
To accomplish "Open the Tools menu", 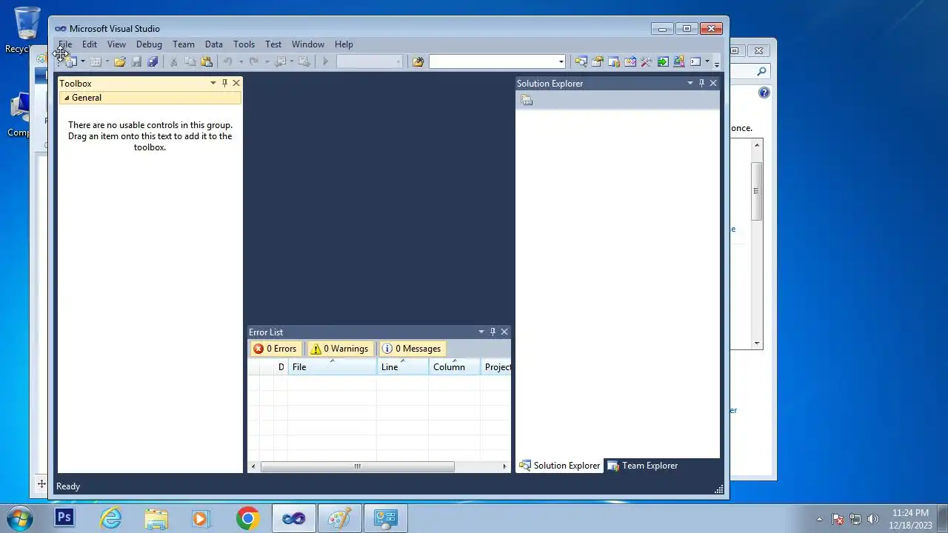I will click(x=244, y=44).
